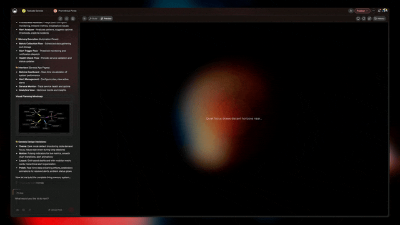Image resolution: width=400 pixels, height=225 pixels.
Task: Click the new chat compose icon
Action: 60,19
